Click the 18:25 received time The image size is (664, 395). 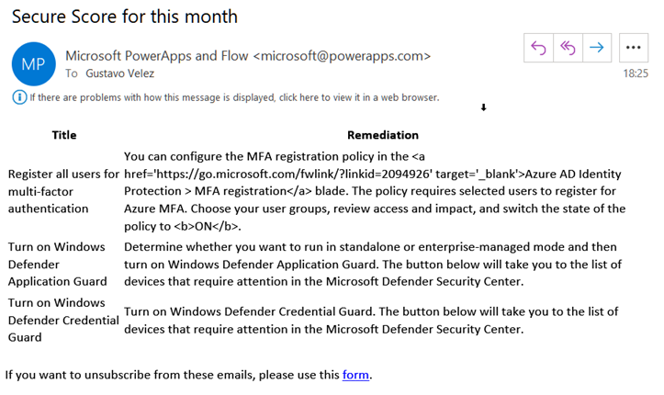pos(636,73)
